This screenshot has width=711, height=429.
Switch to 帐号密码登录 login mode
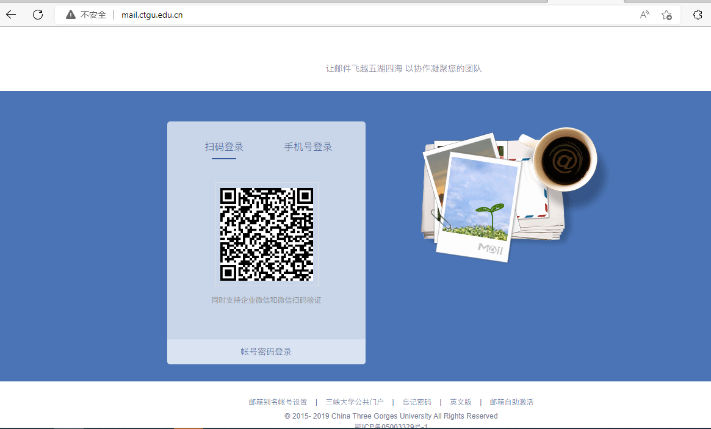coord(266,351)
